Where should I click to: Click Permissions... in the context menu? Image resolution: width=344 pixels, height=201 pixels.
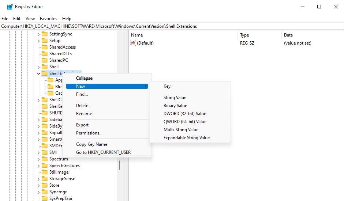89,133
